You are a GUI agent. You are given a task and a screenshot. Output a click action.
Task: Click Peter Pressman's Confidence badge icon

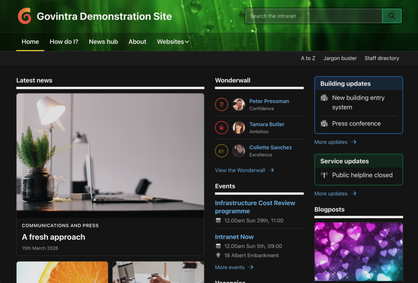[x=221, y=105]
